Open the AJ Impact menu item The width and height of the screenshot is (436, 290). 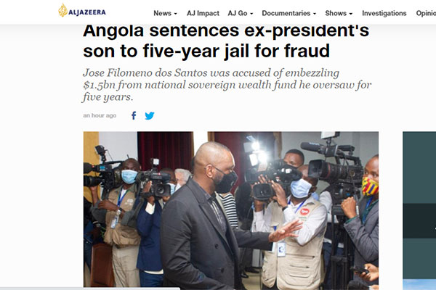[203, 13]
